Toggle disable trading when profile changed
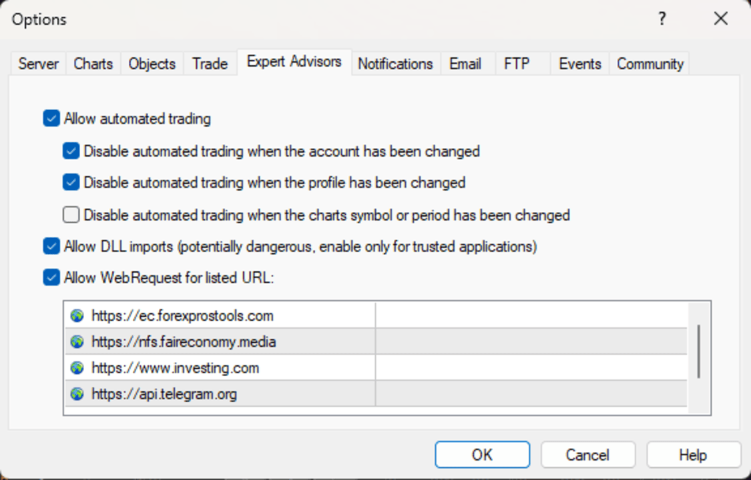This screenshot has height=480, width=751. point(71,183)
